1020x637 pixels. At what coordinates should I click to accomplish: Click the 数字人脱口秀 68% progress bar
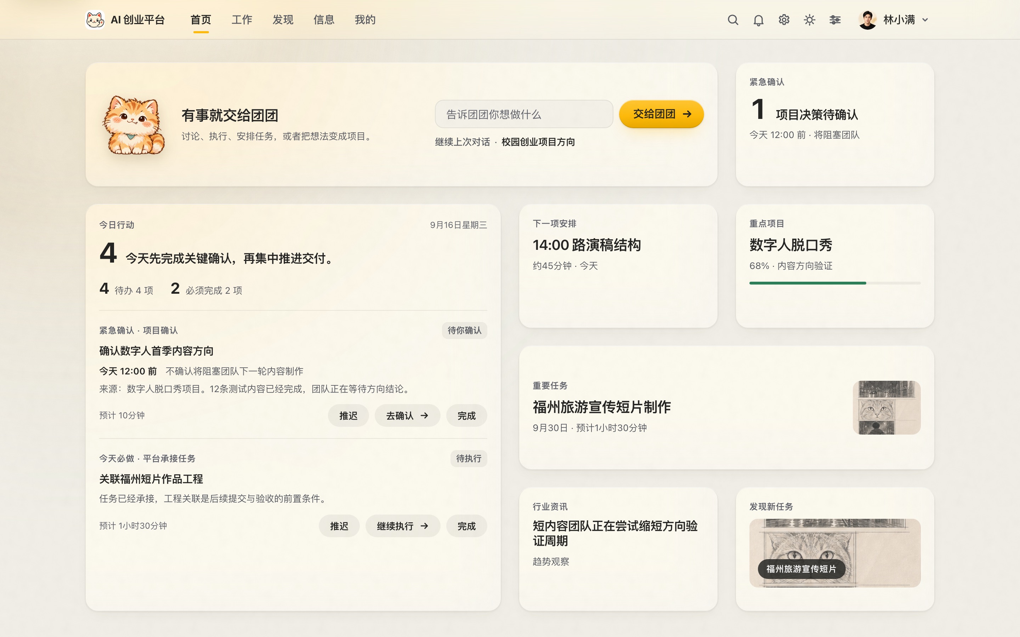[x=834, y=283]
